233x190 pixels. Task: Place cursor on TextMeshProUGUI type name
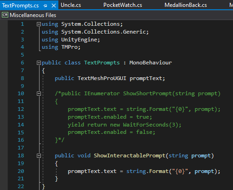[x=102, y=78]
